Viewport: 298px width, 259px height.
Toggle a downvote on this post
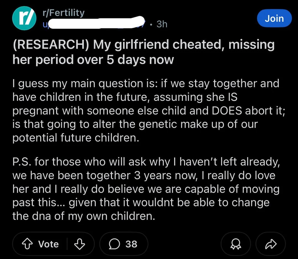click(80, 244)
